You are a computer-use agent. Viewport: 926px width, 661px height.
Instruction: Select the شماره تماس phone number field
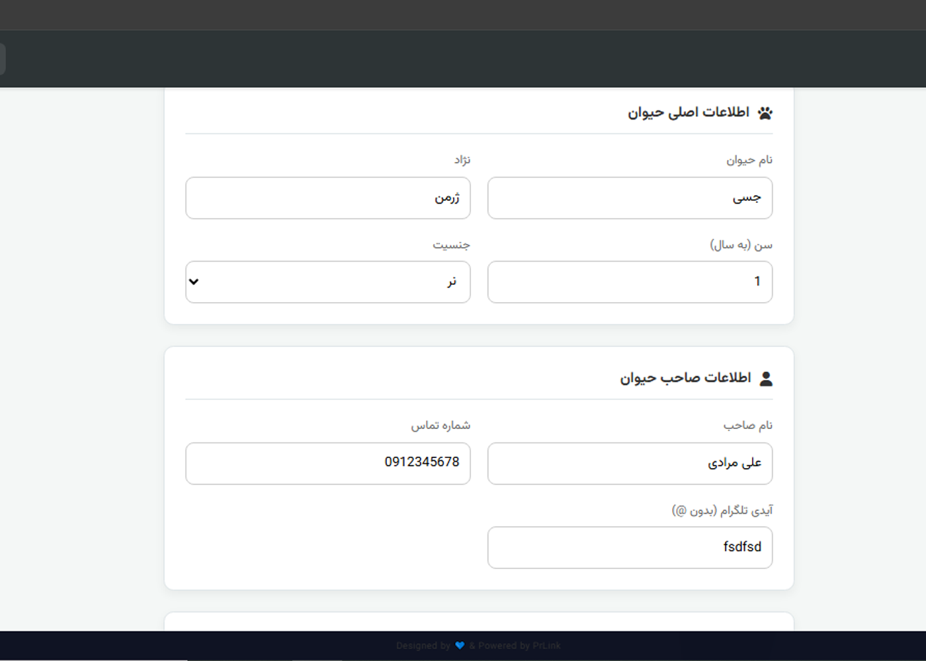(x=328, y=463)
